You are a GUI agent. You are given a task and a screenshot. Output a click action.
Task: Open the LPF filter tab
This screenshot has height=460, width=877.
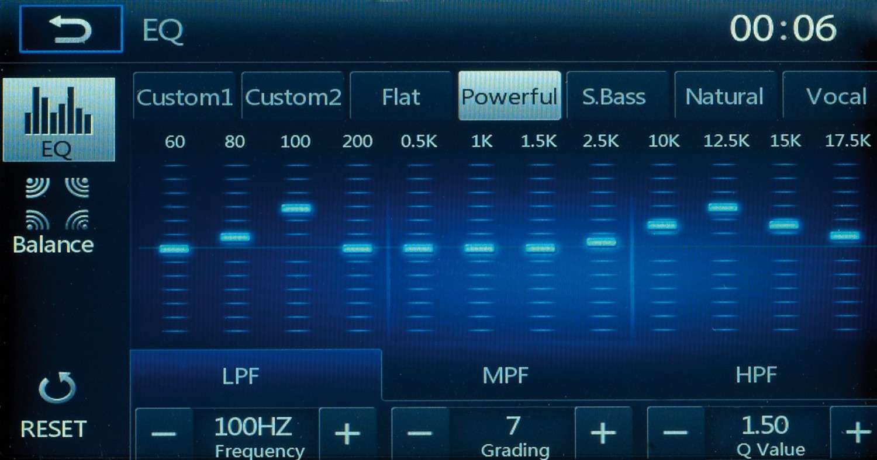point(256,375)
